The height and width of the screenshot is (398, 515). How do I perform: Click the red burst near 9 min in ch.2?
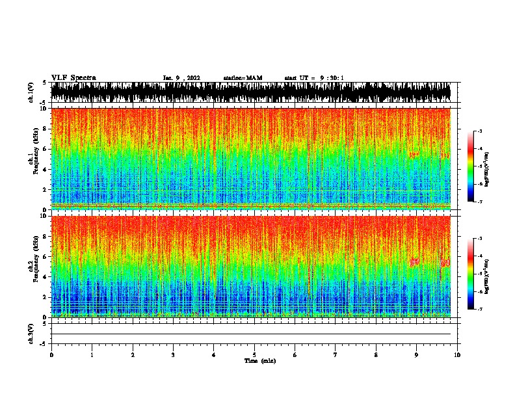pos(414,262)
